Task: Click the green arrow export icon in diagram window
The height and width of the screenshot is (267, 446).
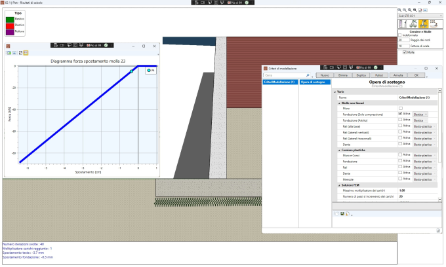Action: 9,53
